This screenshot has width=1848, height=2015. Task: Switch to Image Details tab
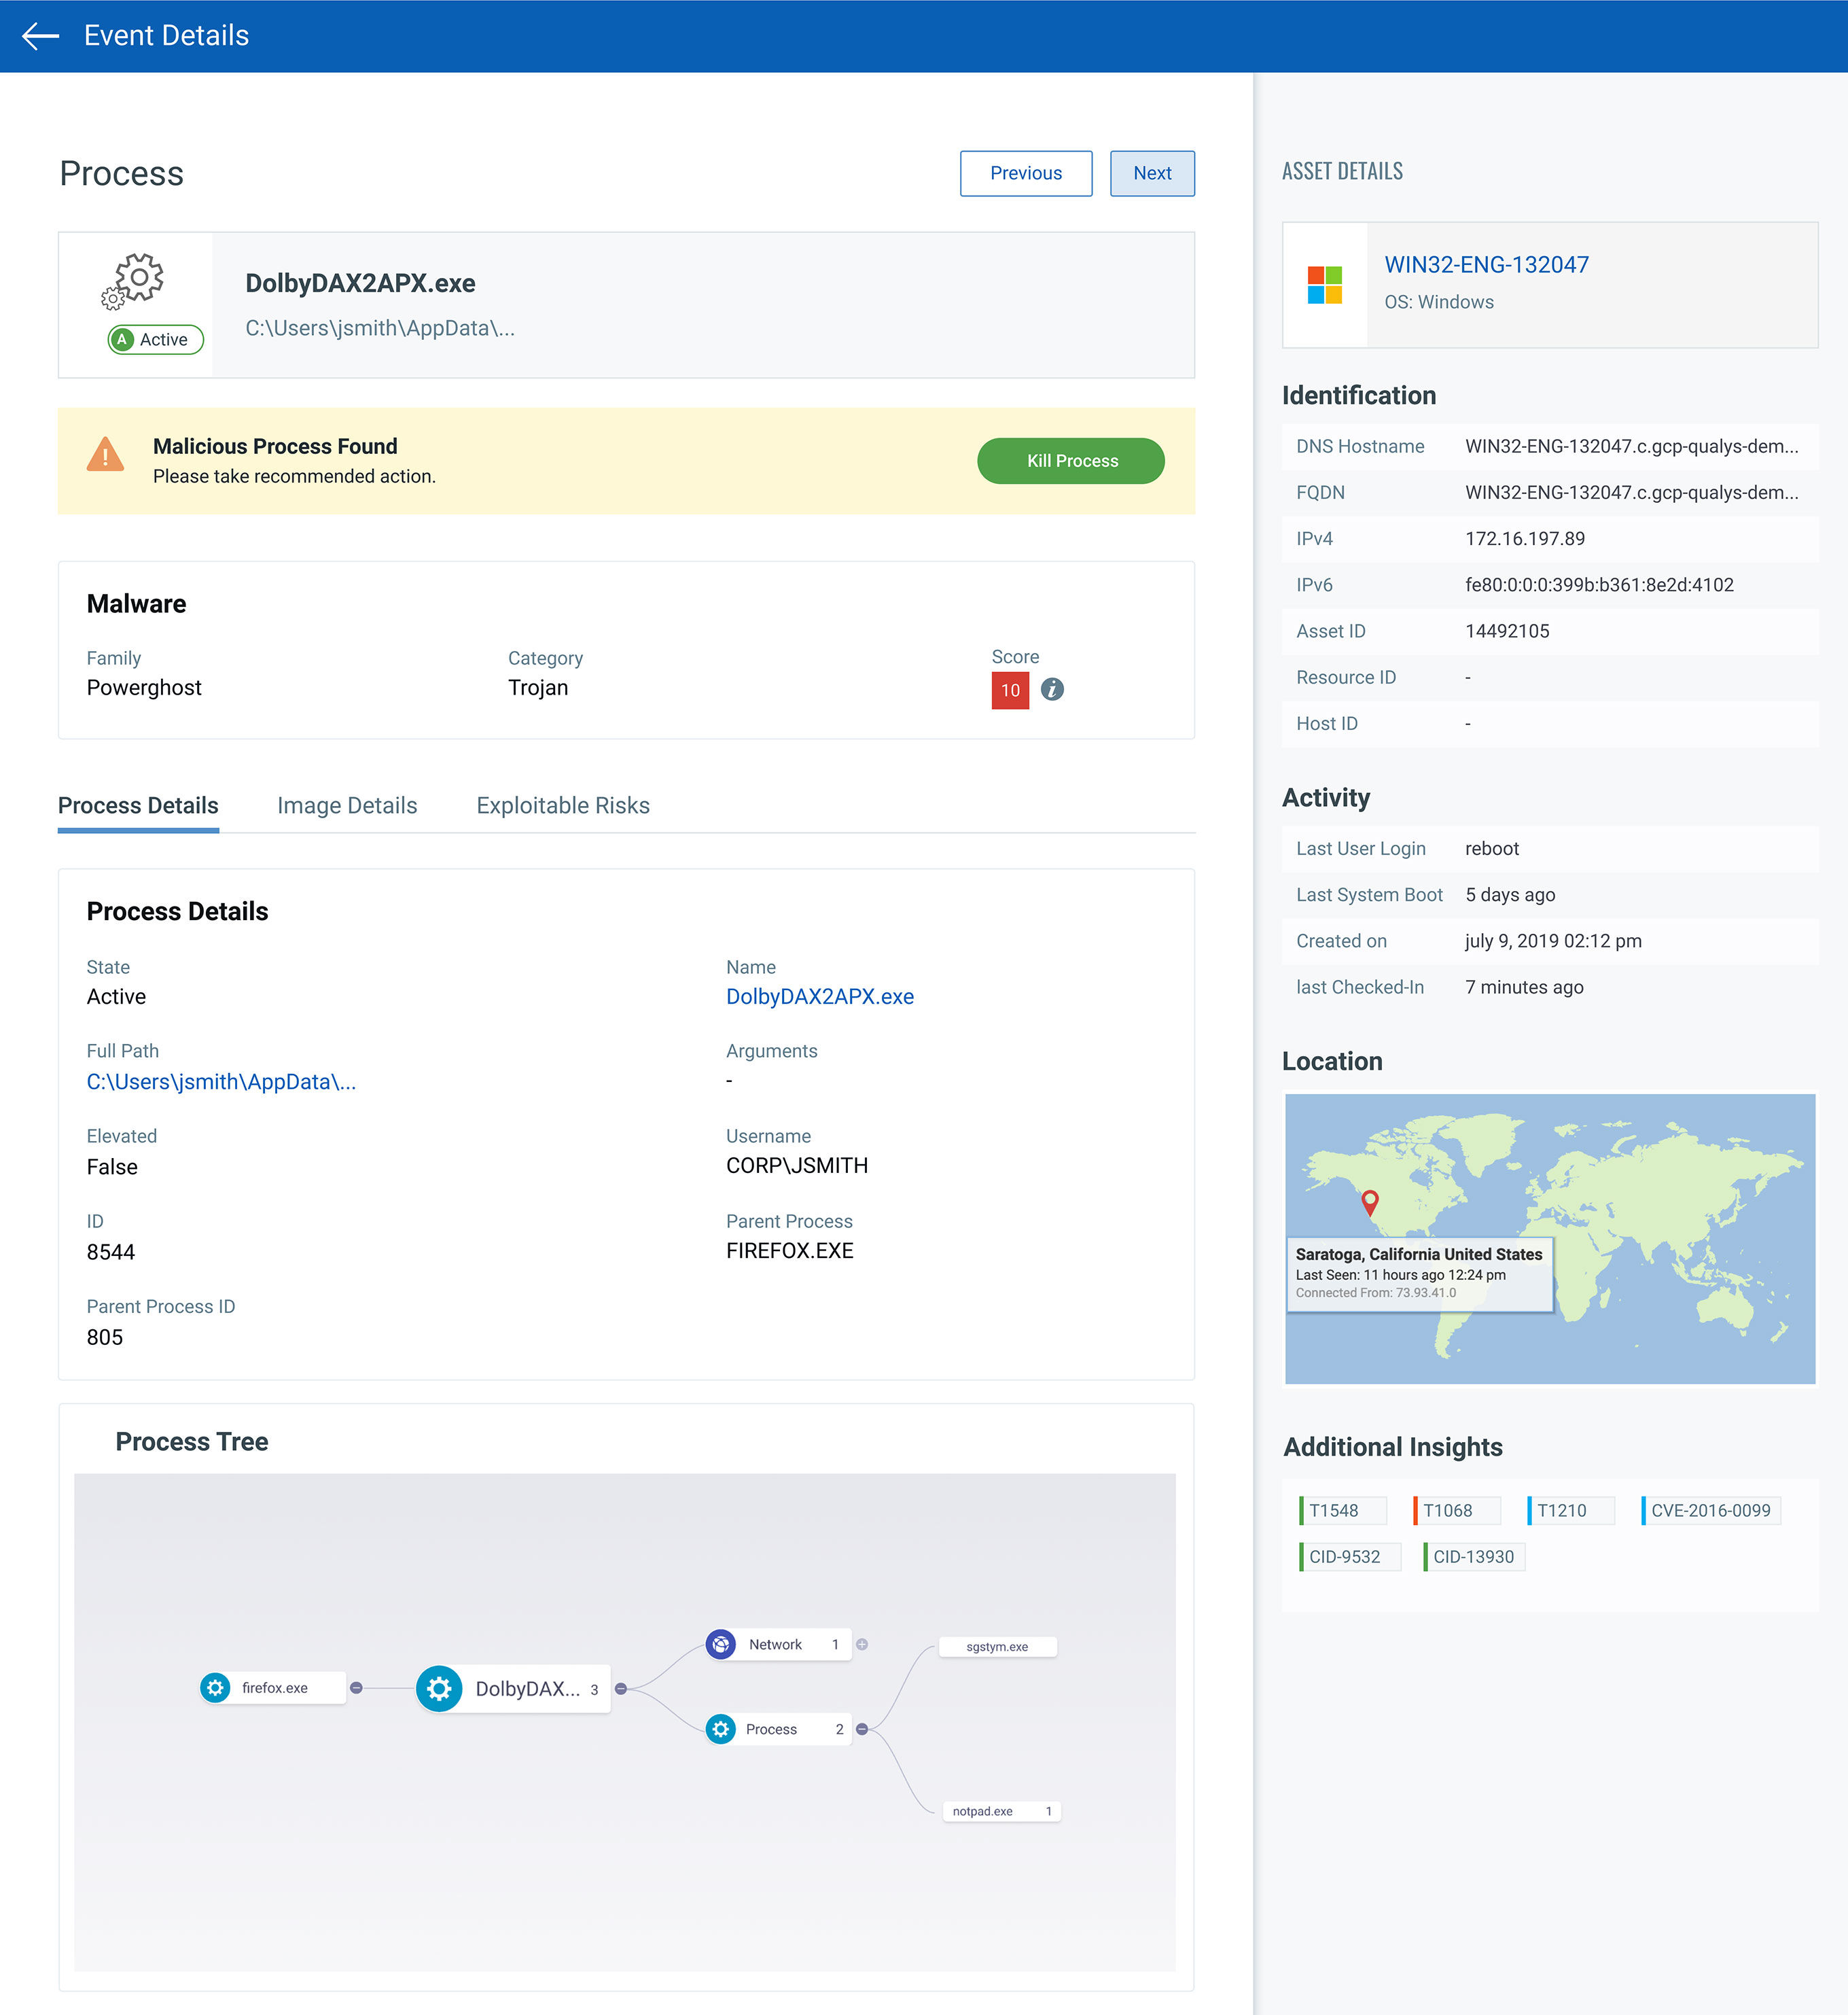pos(347,806)
